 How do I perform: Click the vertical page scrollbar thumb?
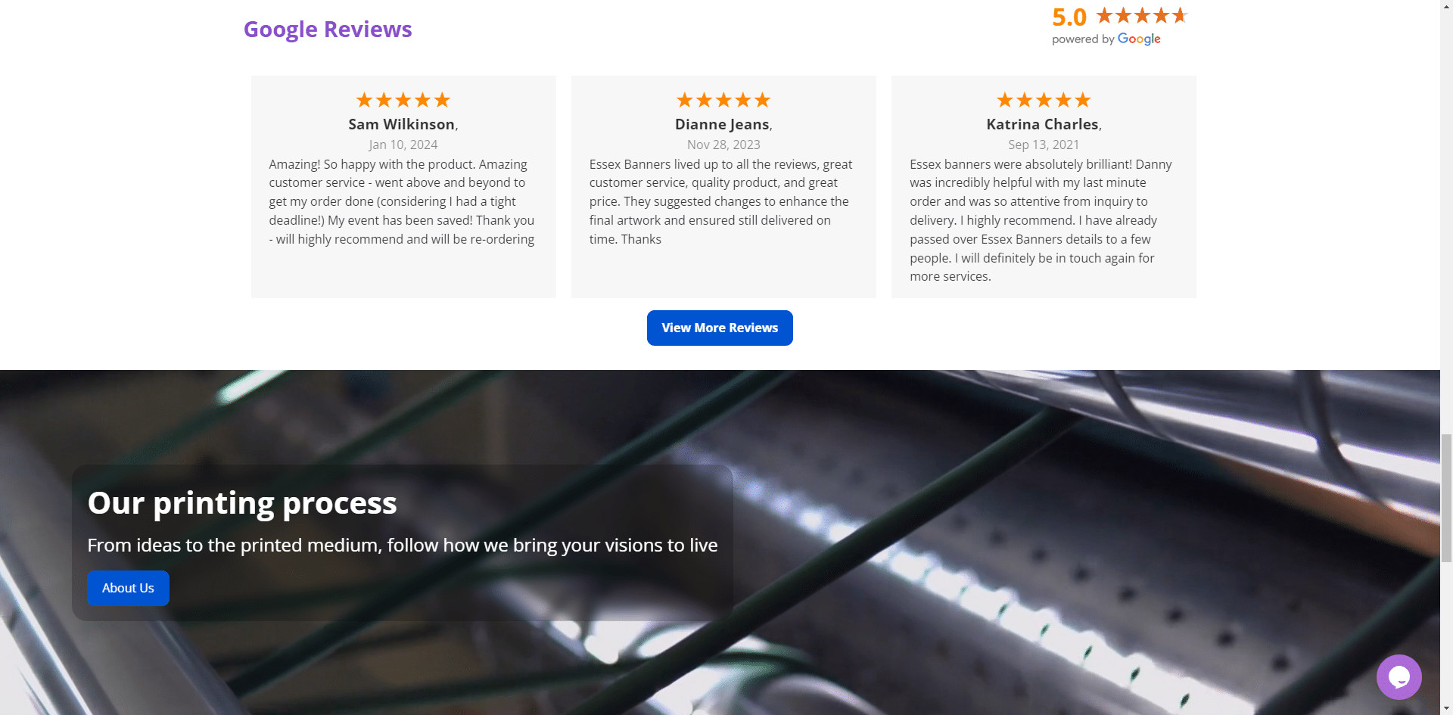[1446, 498]
